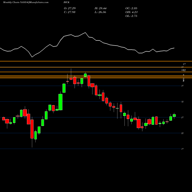
Task: Click the high value 'H: 28.44'
Action: [101, 8]
